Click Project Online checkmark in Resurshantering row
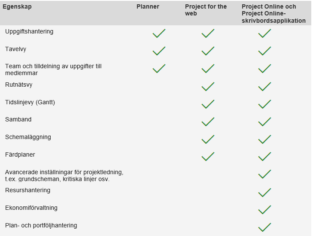Image resolution: width=313 pixels, height=236 pixels. click(264, 192)
